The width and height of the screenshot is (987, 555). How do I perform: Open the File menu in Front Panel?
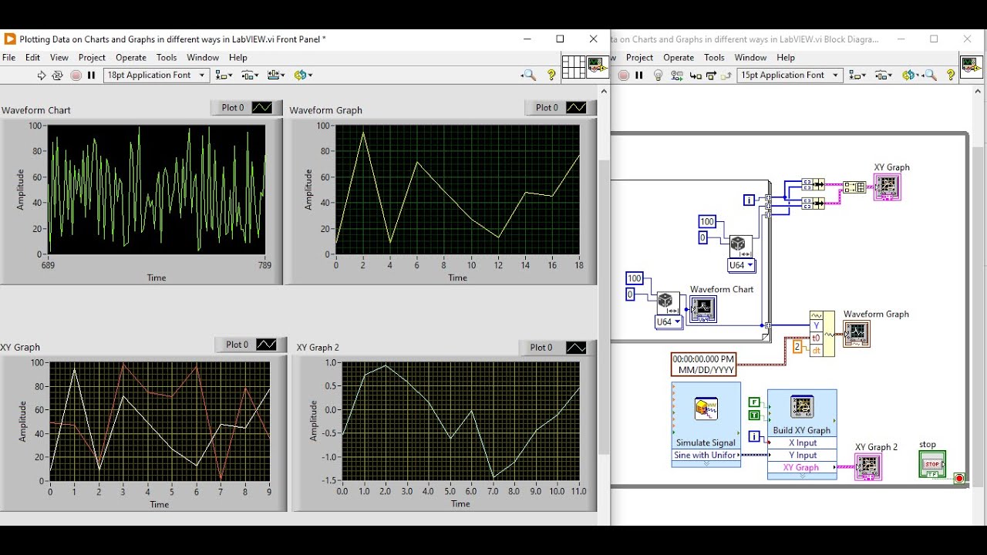tap(9, 58)
